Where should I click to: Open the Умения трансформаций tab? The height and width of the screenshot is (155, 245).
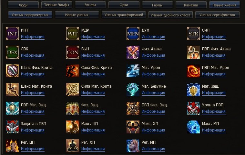[x=124, y=15]
